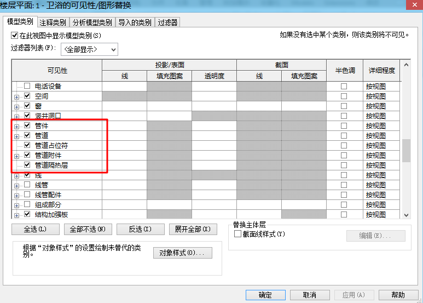
Task: Click the 全选 button
Action: (36, 229)
